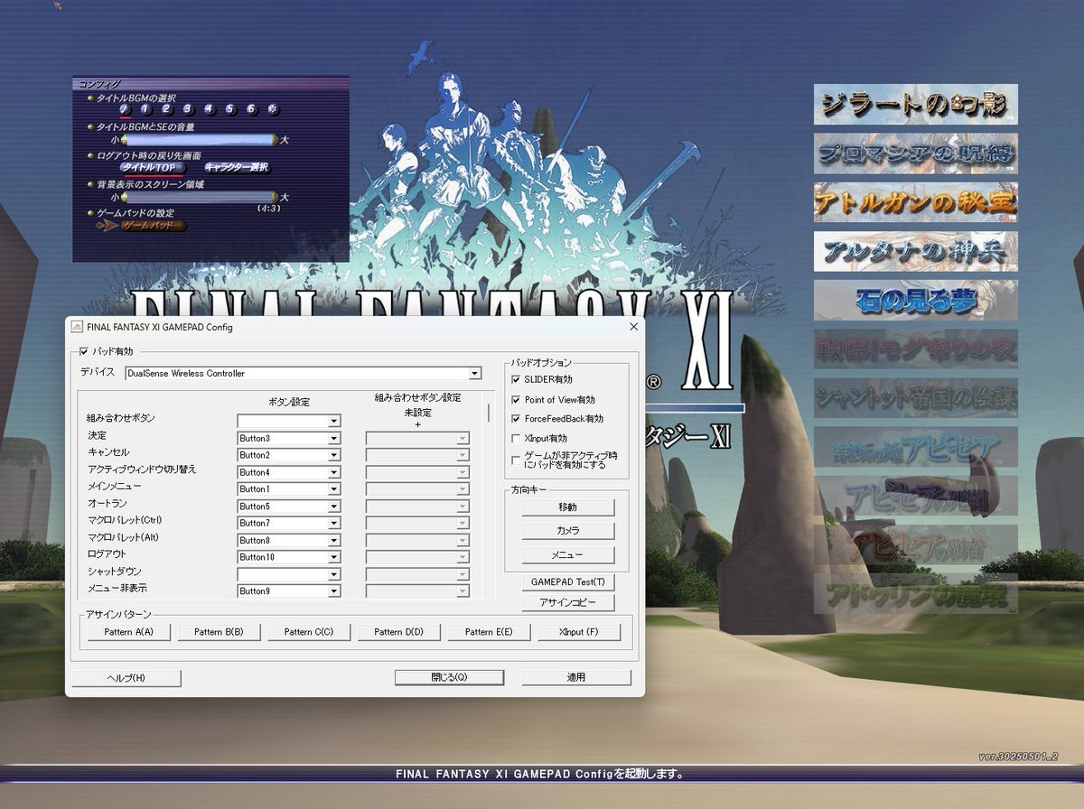Select the default music-note title BGM icon
1084x809 pixels.
coord(125,109)
